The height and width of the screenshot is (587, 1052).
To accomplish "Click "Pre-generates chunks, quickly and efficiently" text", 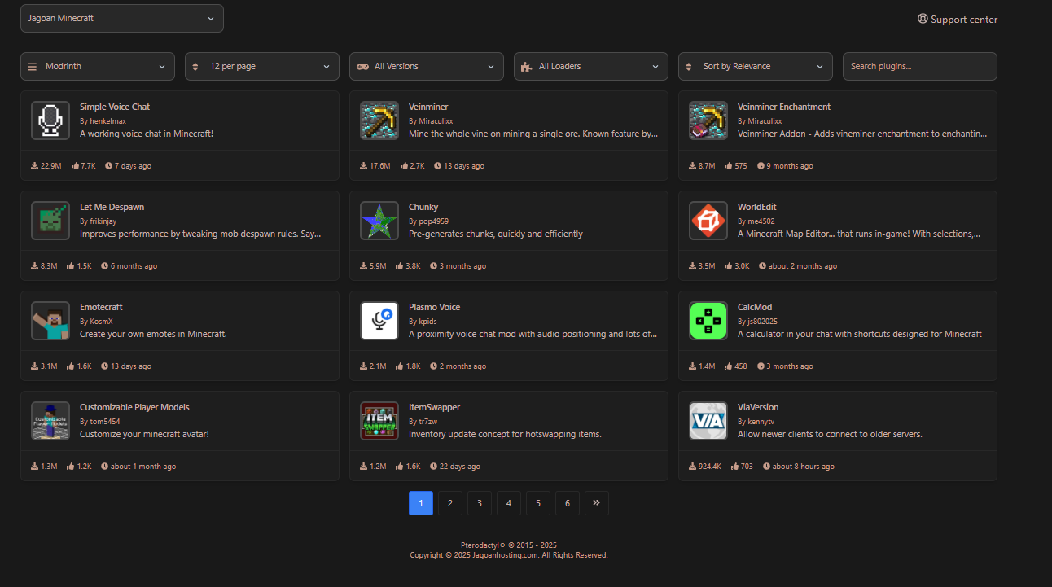I will click(496, 234).
